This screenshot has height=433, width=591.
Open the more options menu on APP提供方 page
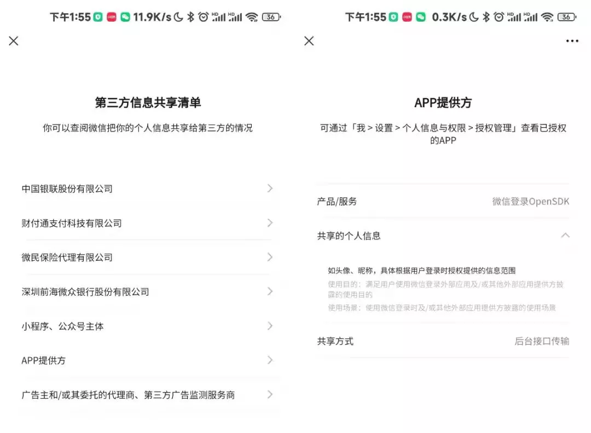point(572,41)
